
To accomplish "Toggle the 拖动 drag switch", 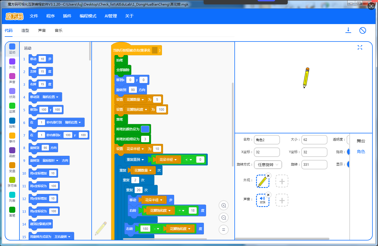I will [348, 152].
